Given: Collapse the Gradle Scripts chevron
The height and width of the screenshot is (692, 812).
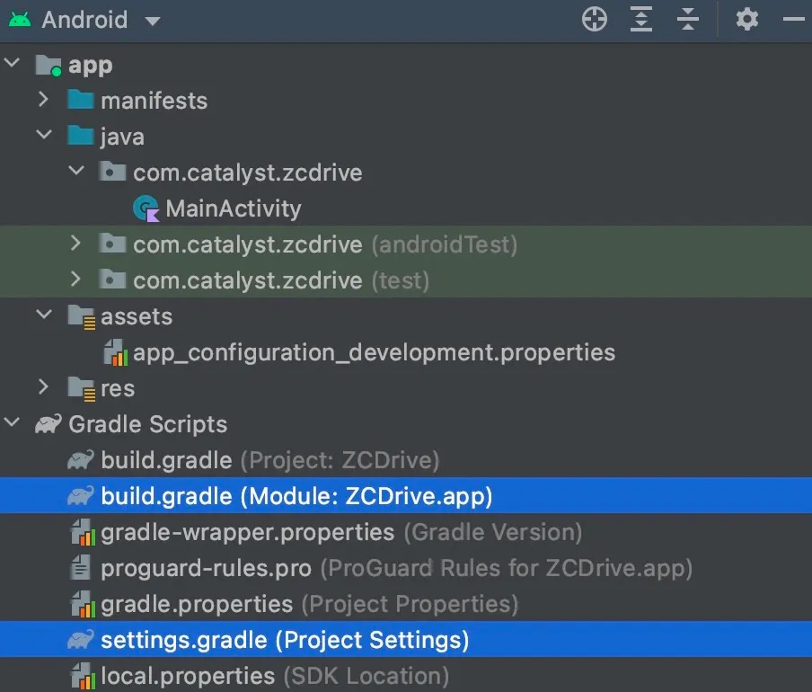Looking at the screenshot, I should [12, 422].
